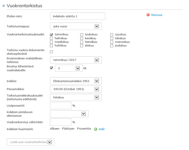Image resolution: width=189 pixels, height=150 pixels.
Task: Click the Add link for Indeksin huomiointi
Action: coord(101,129)
